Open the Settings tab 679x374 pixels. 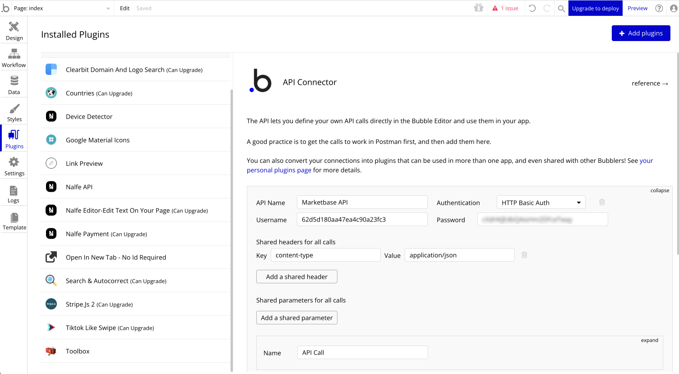click(x=14, y=166)
